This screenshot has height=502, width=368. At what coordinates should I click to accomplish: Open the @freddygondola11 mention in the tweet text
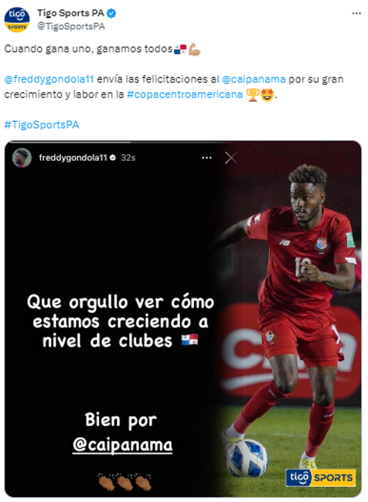[x=49, y=79]
